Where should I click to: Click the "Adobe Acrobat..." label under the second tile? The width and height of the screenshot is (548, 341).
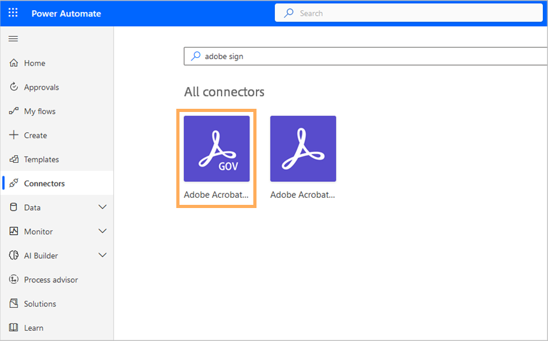[303, 195]
